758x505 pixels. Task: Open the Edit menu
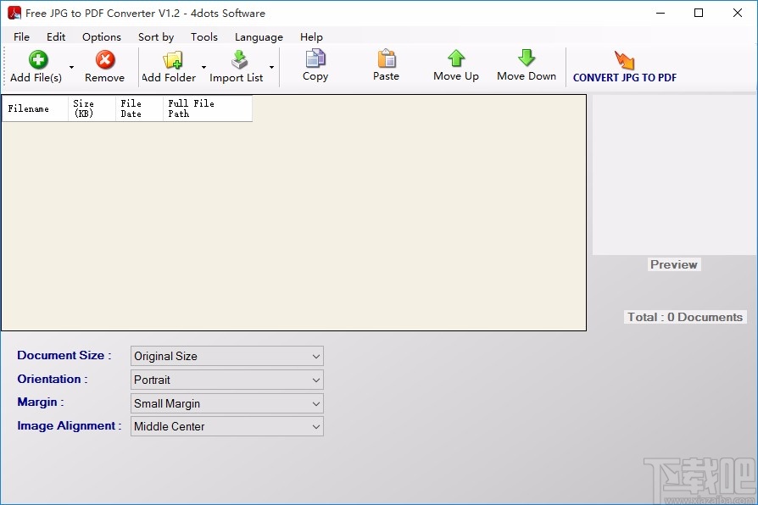click(x=56, y=37)
